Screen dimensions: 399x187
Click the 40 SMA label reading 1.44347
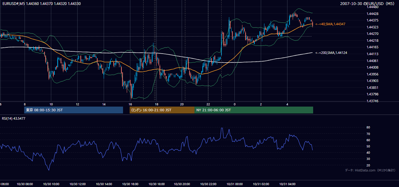pyautogui.click(x=330, y=24)
